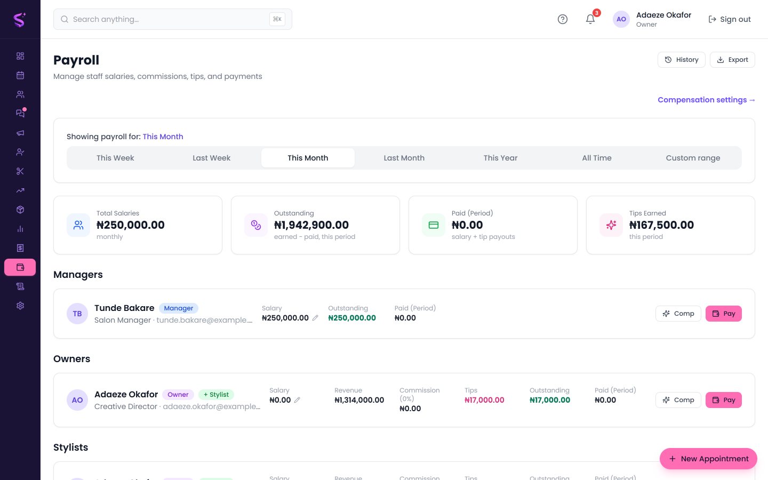This screenshot has width=768, height=480.
Task: Open Comp for Tunde Bakare
Action: (x=678, y=314)
